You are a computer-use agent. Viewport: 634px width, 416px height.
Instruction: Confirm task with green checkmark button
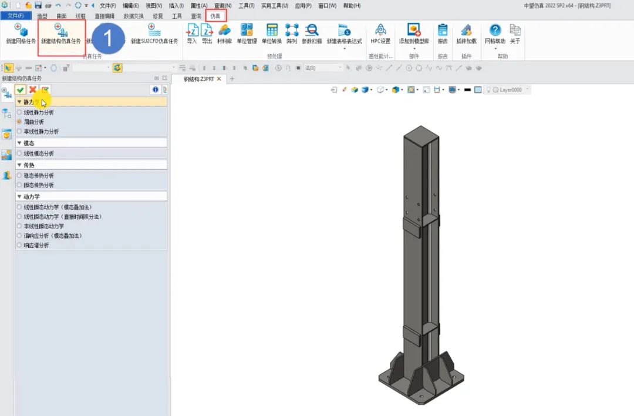click(x=21, y=90)
